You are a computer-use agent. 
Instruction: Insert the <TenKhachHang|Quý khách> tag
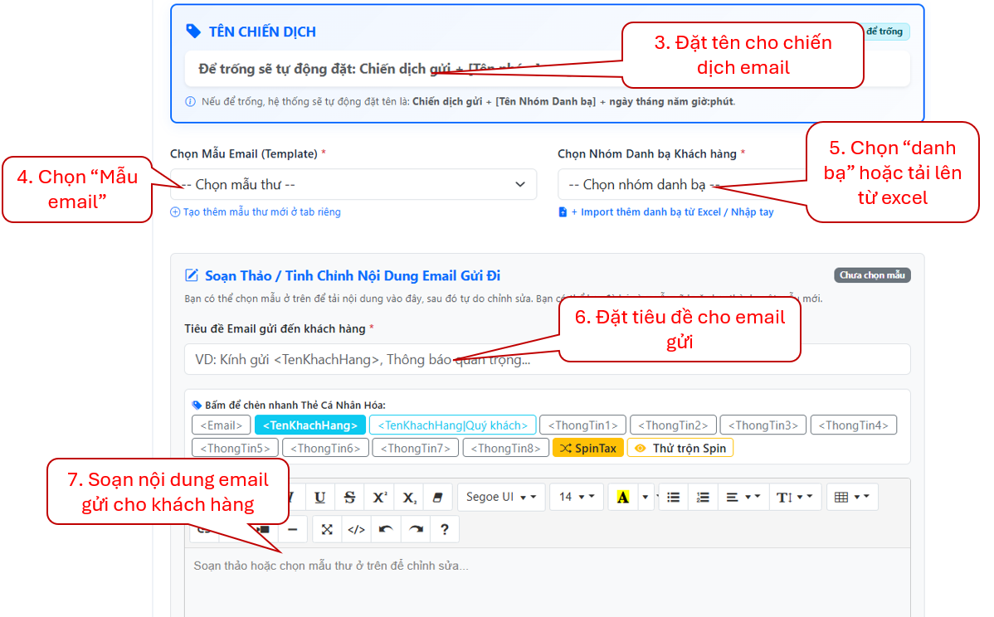point(453,425)
